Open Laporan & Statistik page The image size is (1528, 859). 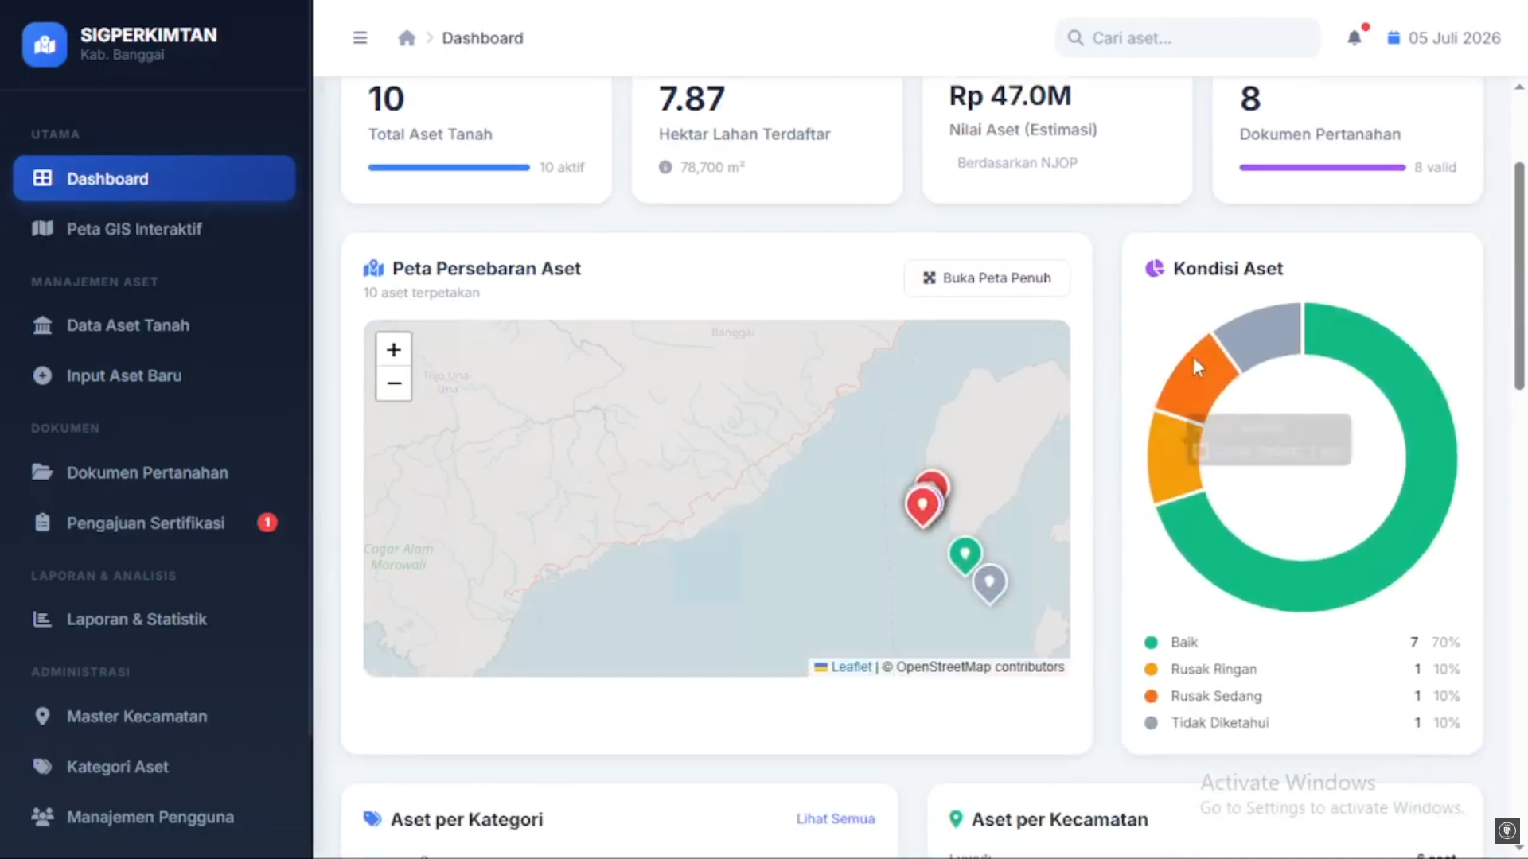(x=154, y=619)
